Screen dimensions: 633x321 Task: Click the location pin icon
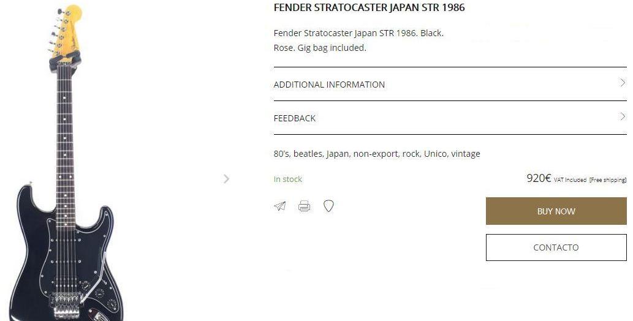pos(328,206)
